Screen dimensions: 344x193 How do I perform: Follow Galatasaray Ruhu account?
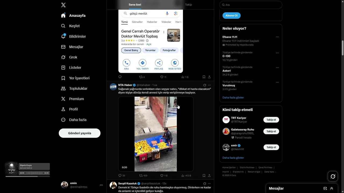point(271,131)
